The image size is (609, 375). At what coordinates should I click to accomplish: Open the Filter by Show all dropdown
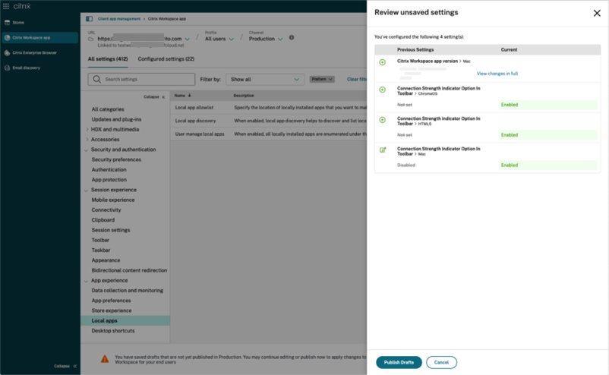[x=265, y=79]
